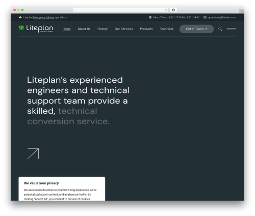255x216 pixels.
Task: Click the Liteplan logo
Action: pos(36,29)
